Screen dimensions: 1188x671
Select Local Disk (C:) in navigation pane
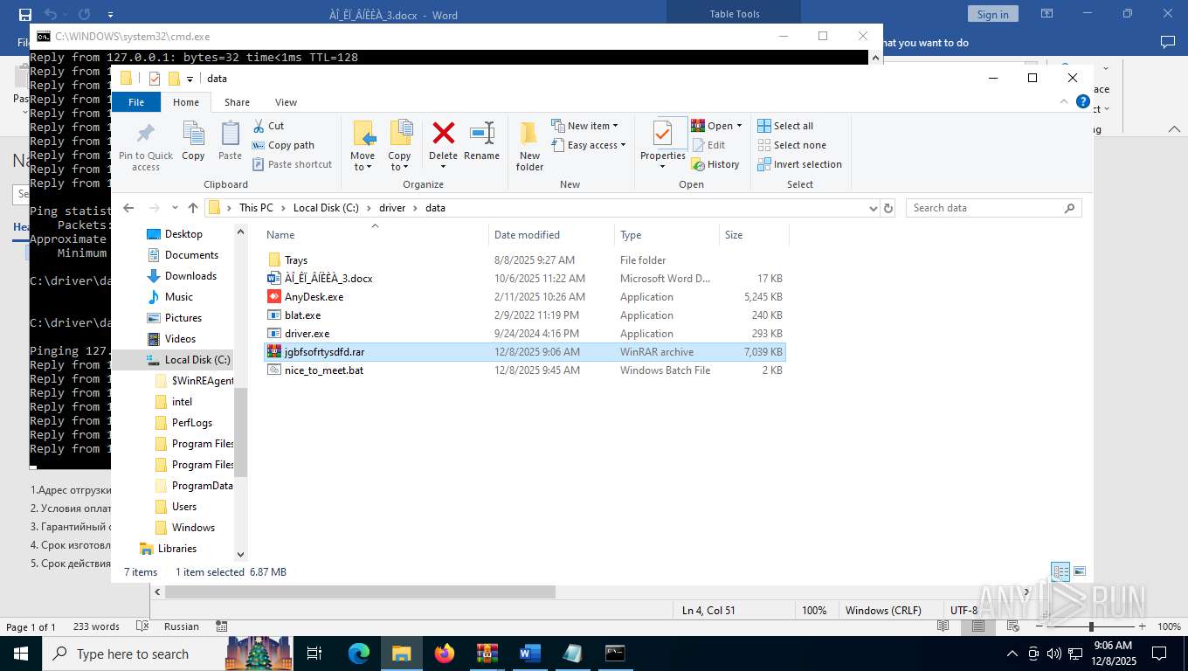pyautogui.click(x=197, y=360)
